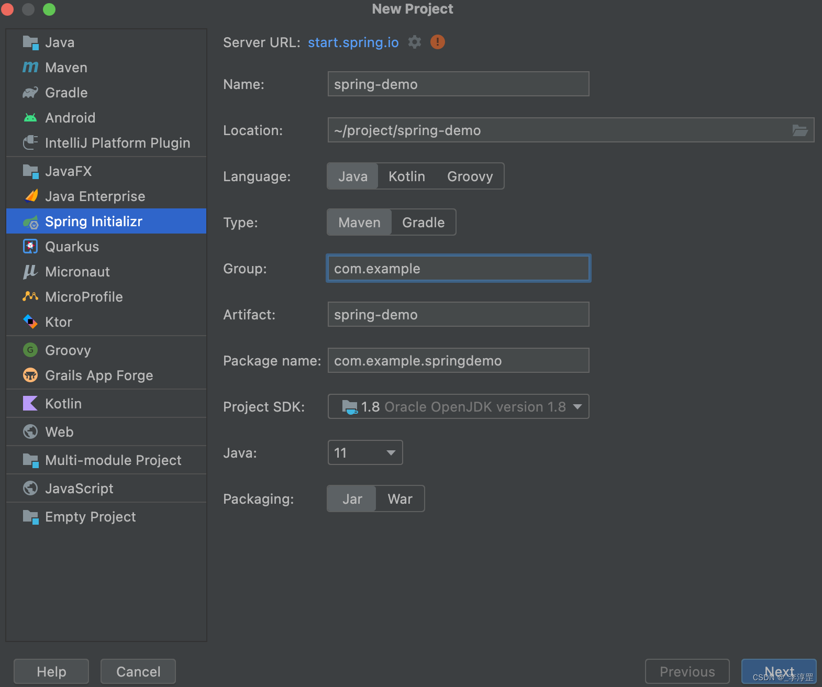Click the Android robot icon
The width and height of the screenshot is (822, 687).
(x=31, y=118)
